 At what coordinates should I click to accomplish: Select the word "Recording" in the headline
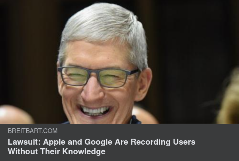click(150, 142)
